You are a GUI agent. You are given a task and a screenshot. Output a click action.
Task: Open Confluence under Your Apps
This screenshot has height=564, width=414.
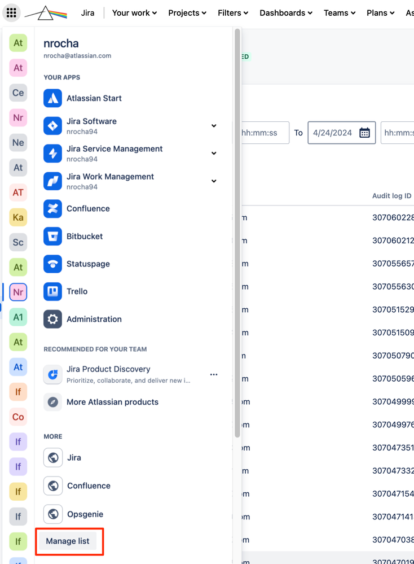(x=53, y=209)
